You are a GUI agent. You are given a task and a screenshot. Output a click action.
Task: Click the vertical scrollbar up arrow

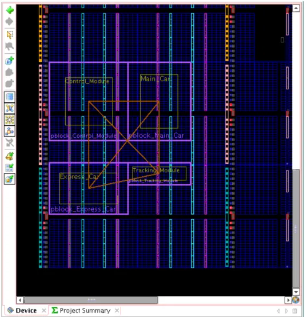point(296,8)
